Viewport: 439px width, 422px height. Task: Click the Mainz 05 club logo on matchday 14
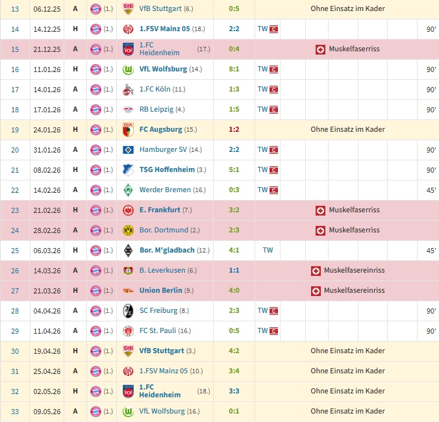click(x=128, y=29)
